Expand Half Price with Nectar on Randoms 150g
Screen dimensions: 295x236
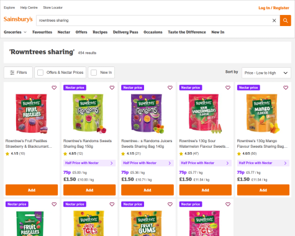point(89,163)
